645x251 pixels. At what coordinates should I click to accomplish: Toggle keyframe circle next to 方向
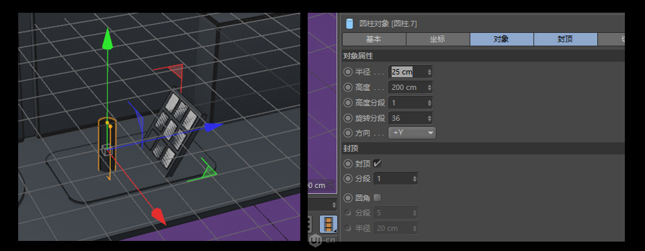[x=348, y=133]
